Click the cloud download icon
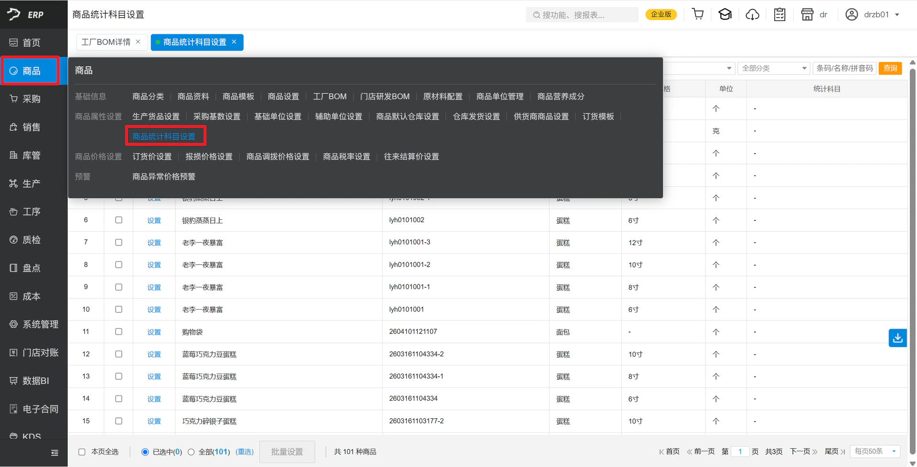 pyautogui.click(x=752, y=15)
